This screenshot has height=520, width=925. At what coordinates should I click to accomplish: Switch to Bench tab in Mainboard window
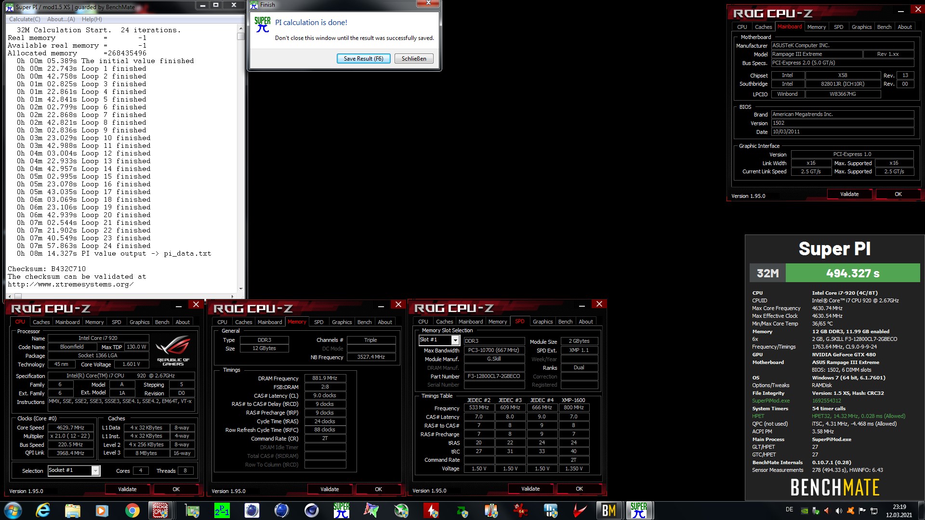pyautogui.click(x=884, y=27)
